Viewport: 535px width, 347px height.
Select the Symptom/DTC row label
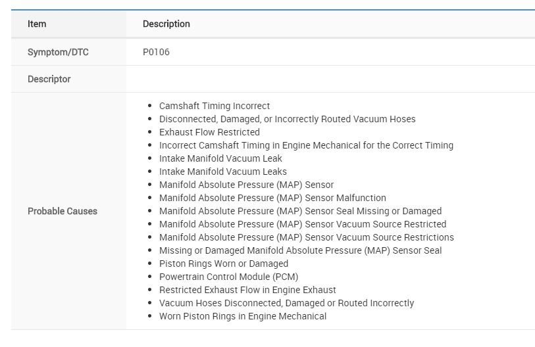pos(58,52)
